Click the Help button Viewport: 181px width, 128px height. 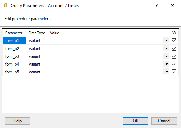[17, 121]
